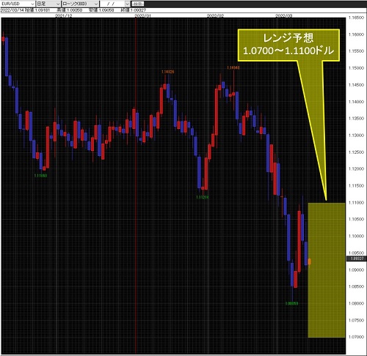The image size is (367, 356).
Task: Select the red vertical line at 2022/01
Action: coord(136,185)
